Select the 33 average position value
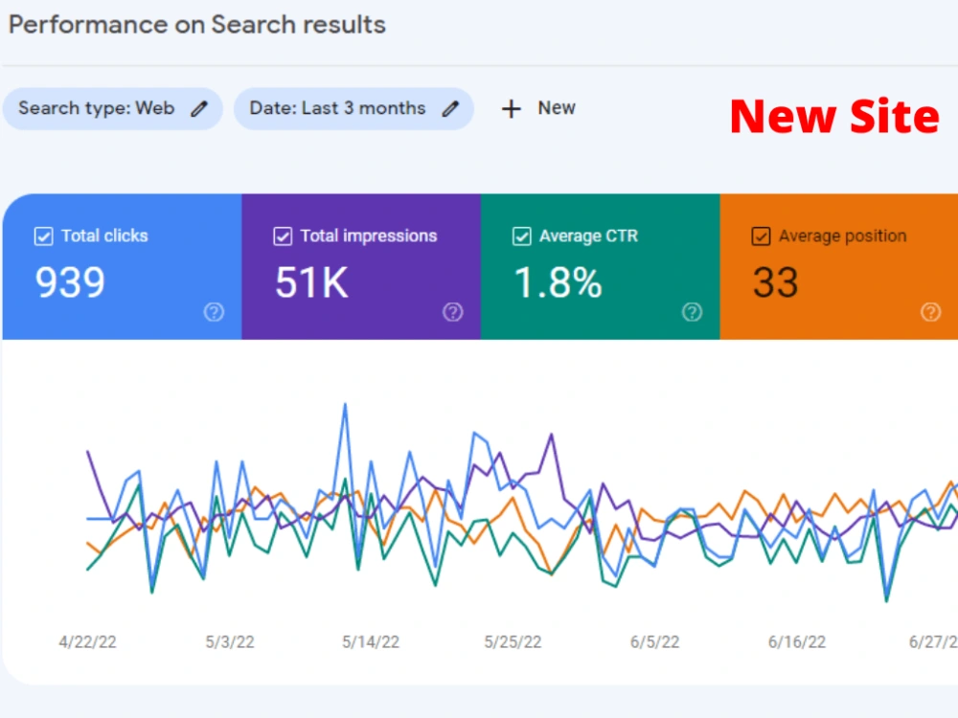958x718 pixels. [x=775, y=282]
